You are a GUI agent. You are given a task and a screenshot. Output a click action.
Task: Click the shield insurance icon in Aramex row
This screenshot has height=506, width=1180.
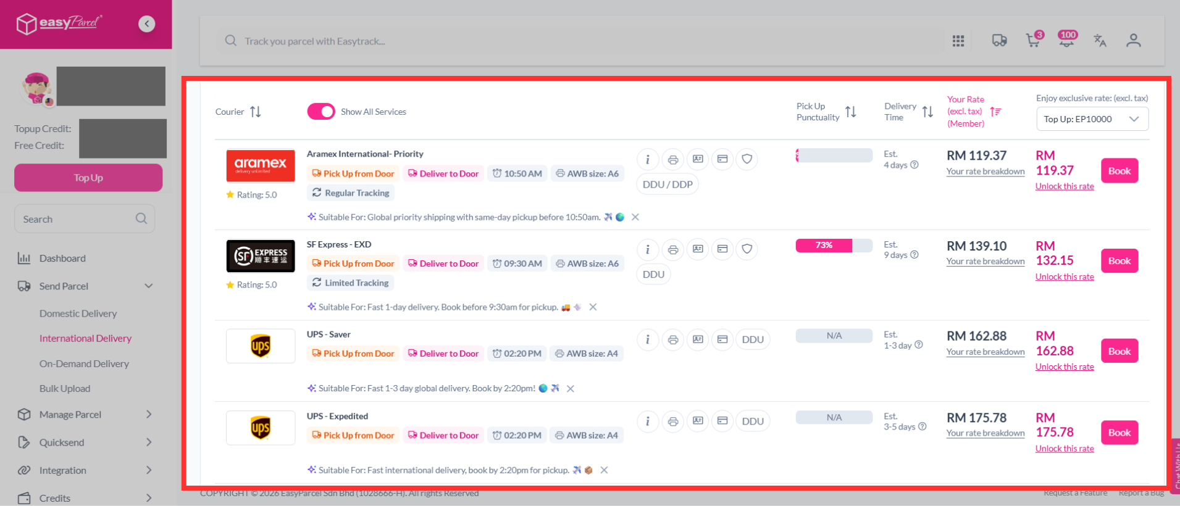pos(747,159)
